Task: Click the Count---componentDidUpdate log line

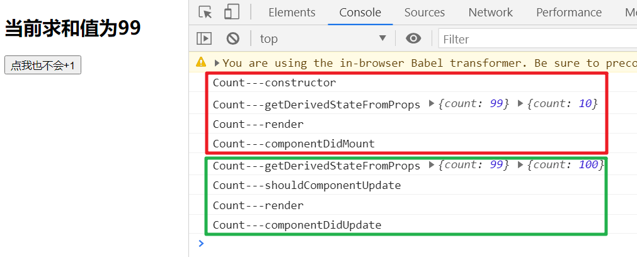Action: pyautogui.click(x=297, y=225)
